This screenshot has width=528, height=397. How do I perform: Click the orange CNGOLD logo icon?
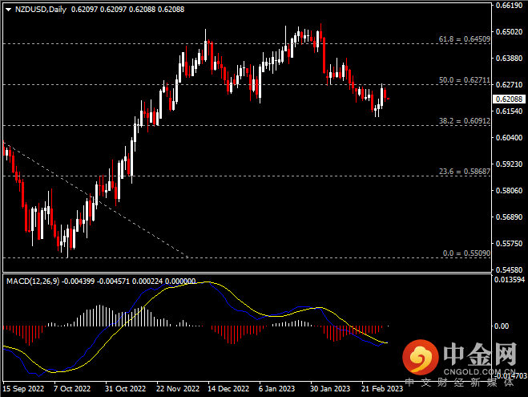coord(419,355)
